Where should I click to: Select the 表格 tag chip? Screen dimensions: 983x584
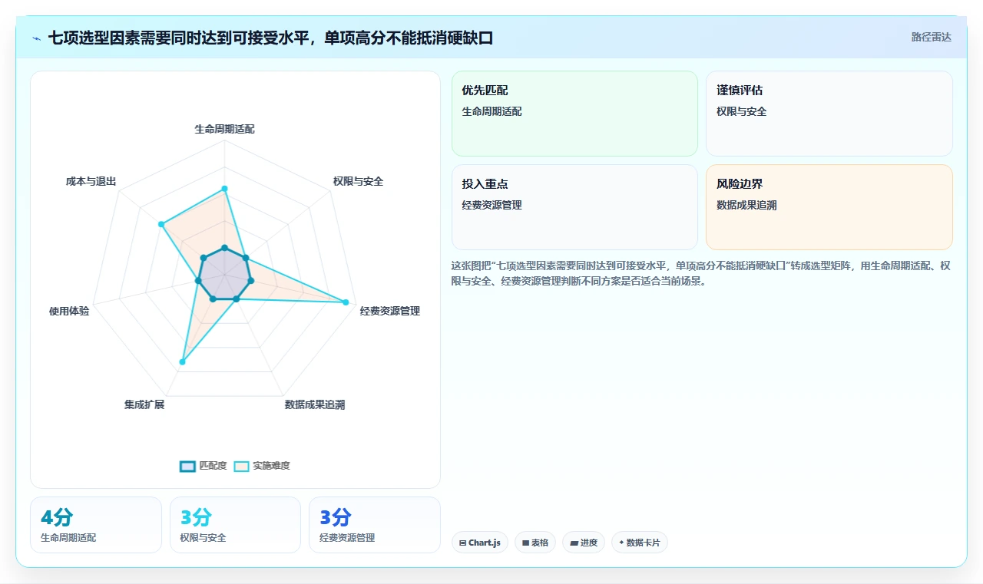tap(535, 543)
